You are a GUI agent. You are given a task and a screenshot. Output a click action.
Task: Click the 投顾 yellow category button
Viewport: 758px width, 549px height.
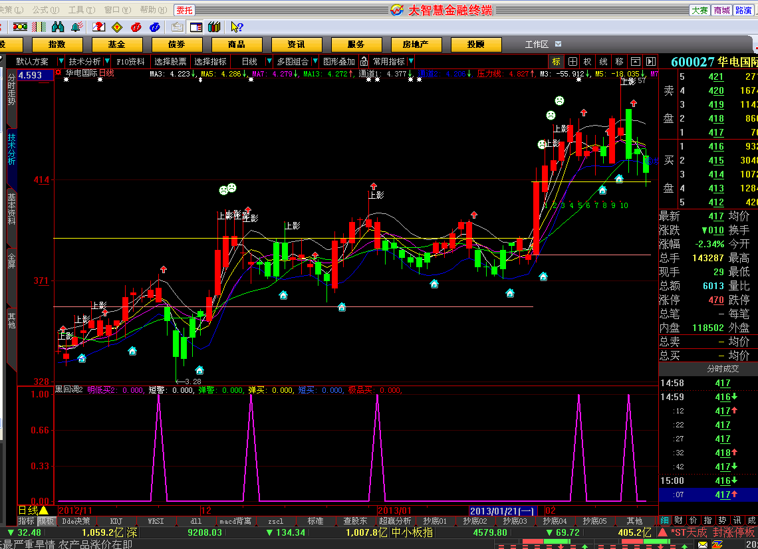click(476, 45)
